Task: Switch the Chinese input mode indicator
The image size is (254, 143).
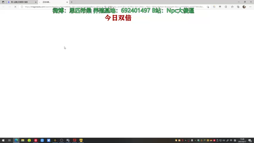Action: 231,140
